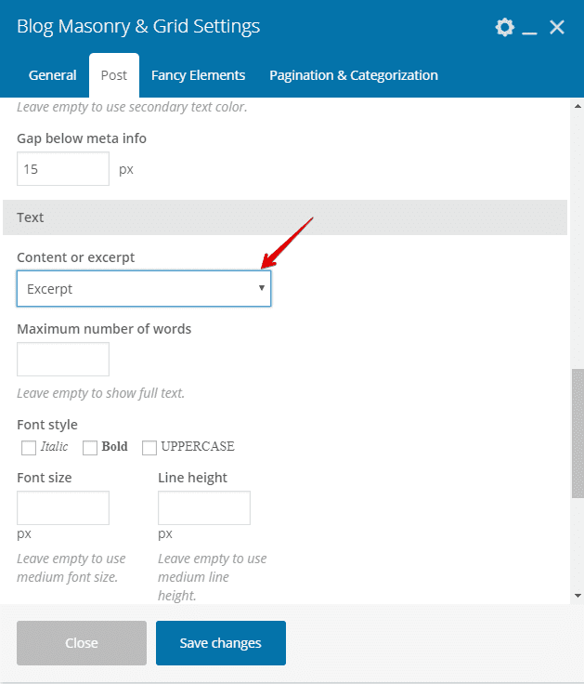
Task: Enable the Bold font style checkbox
Action: (x=90, y=448)
